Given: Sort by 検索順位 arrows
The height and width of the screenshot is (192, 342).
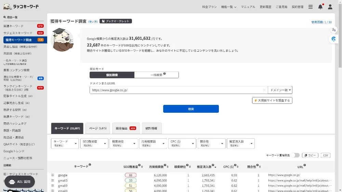Looking at the screenshot, I should tap(190, 167).
